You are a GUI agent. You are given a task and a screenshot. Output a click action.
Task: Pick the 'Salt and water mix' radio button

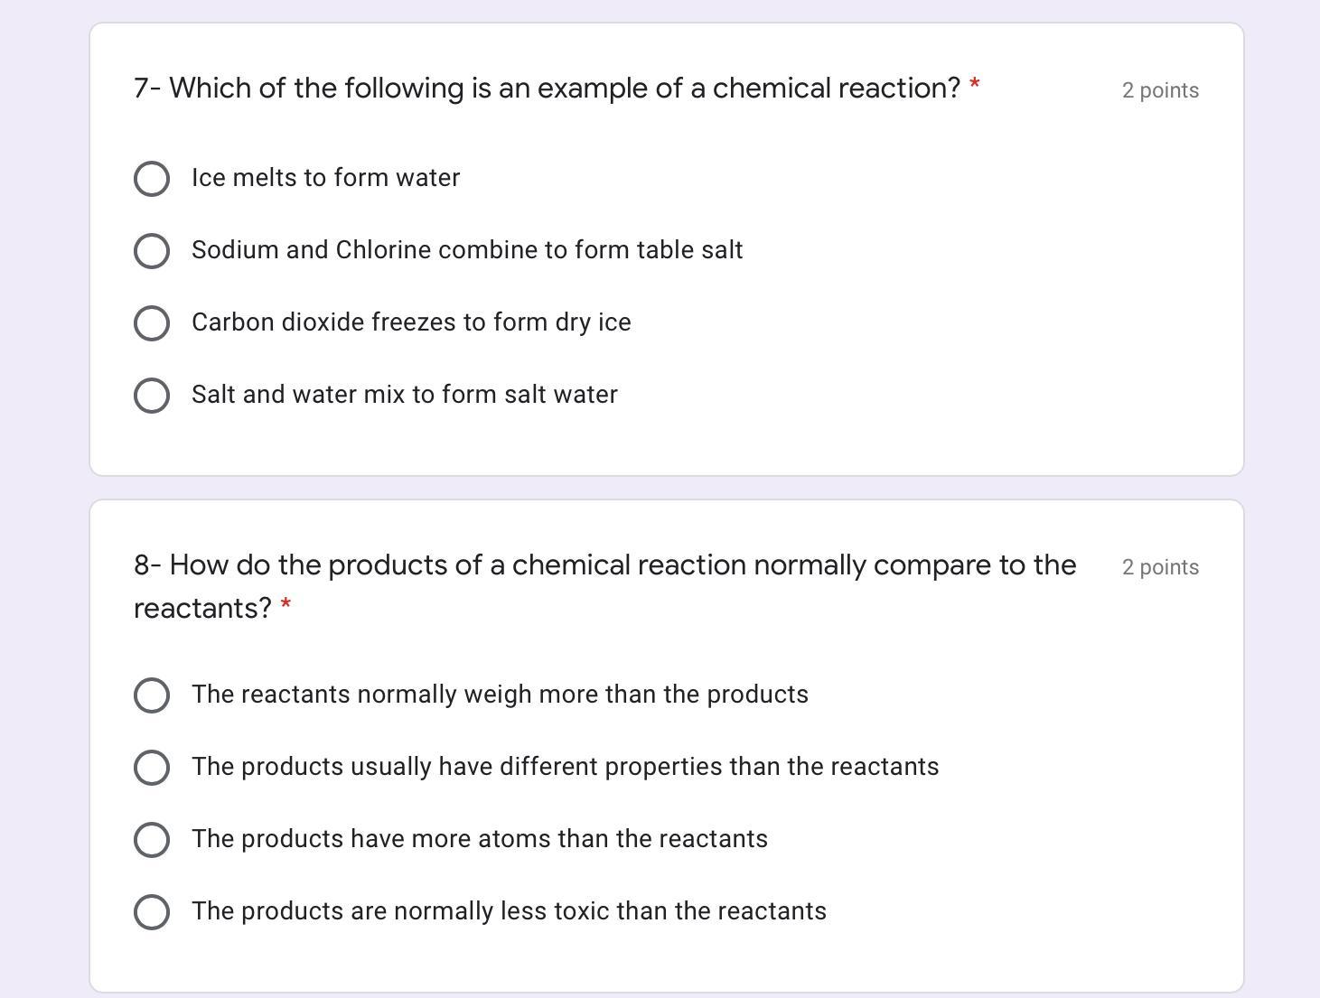click(x=152, y=396)
